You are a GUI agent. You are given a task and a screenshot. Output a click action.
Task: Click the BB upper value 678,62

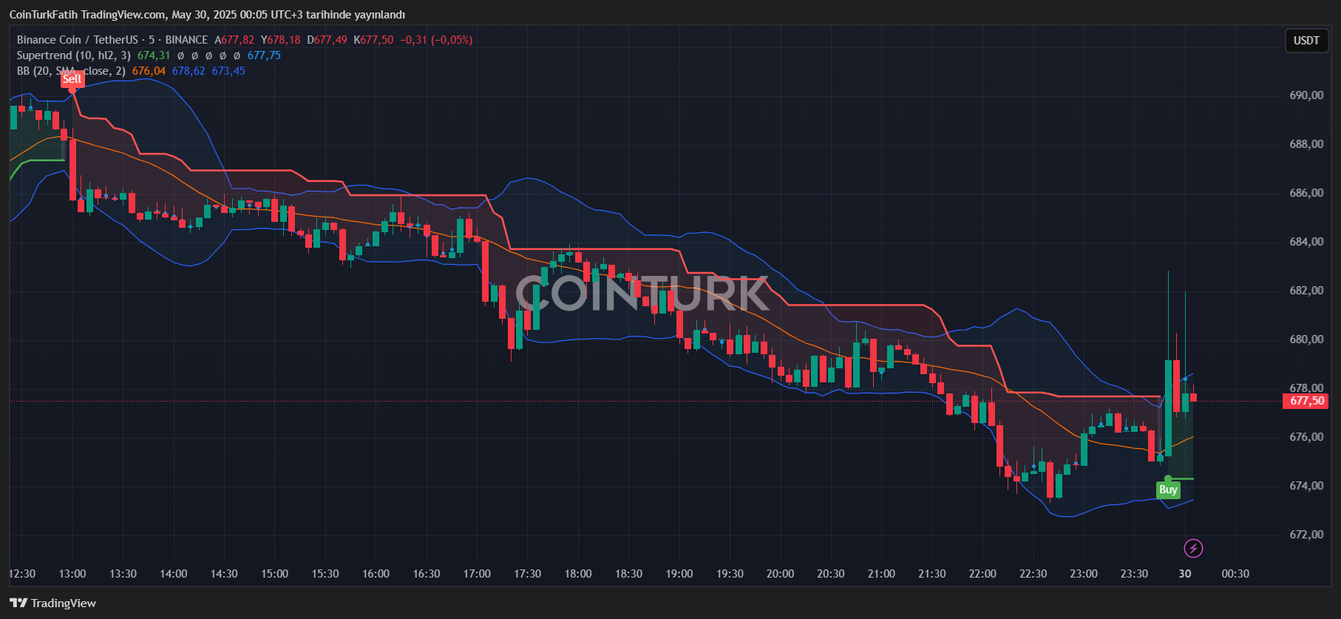(x=189, y=71)
